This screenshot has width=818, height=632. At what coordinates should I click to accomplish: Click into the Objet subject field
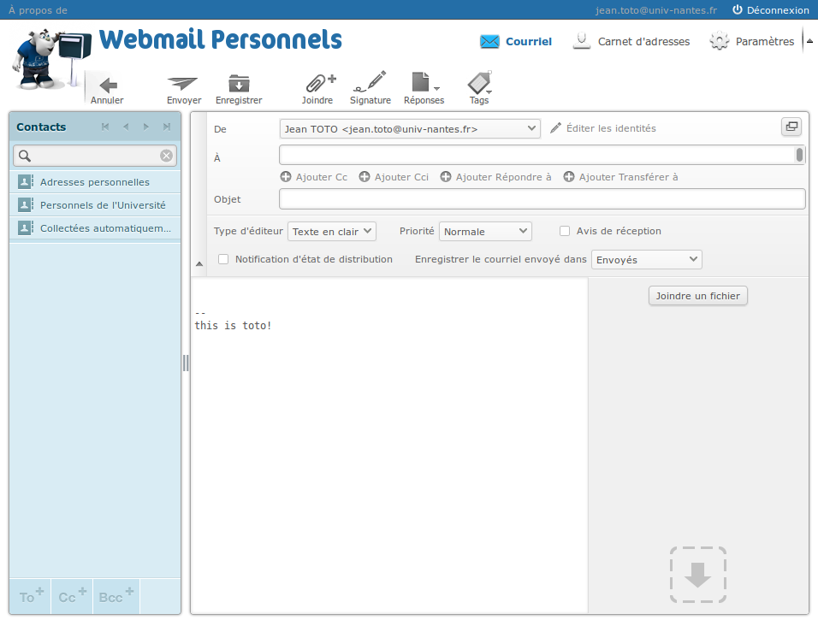click(542, 199)
